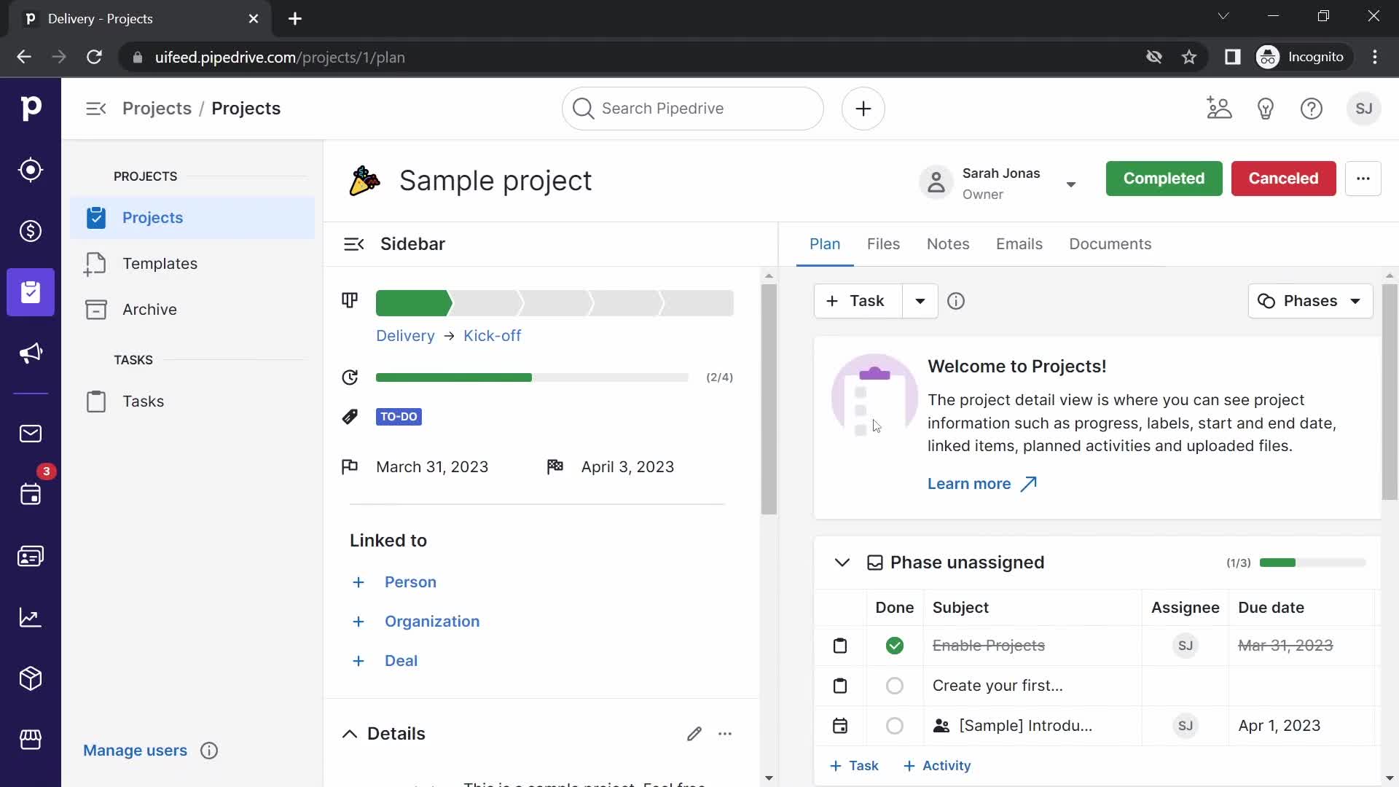
Task: Select Projects in left sidebar menu
Action: click(192, 218)
